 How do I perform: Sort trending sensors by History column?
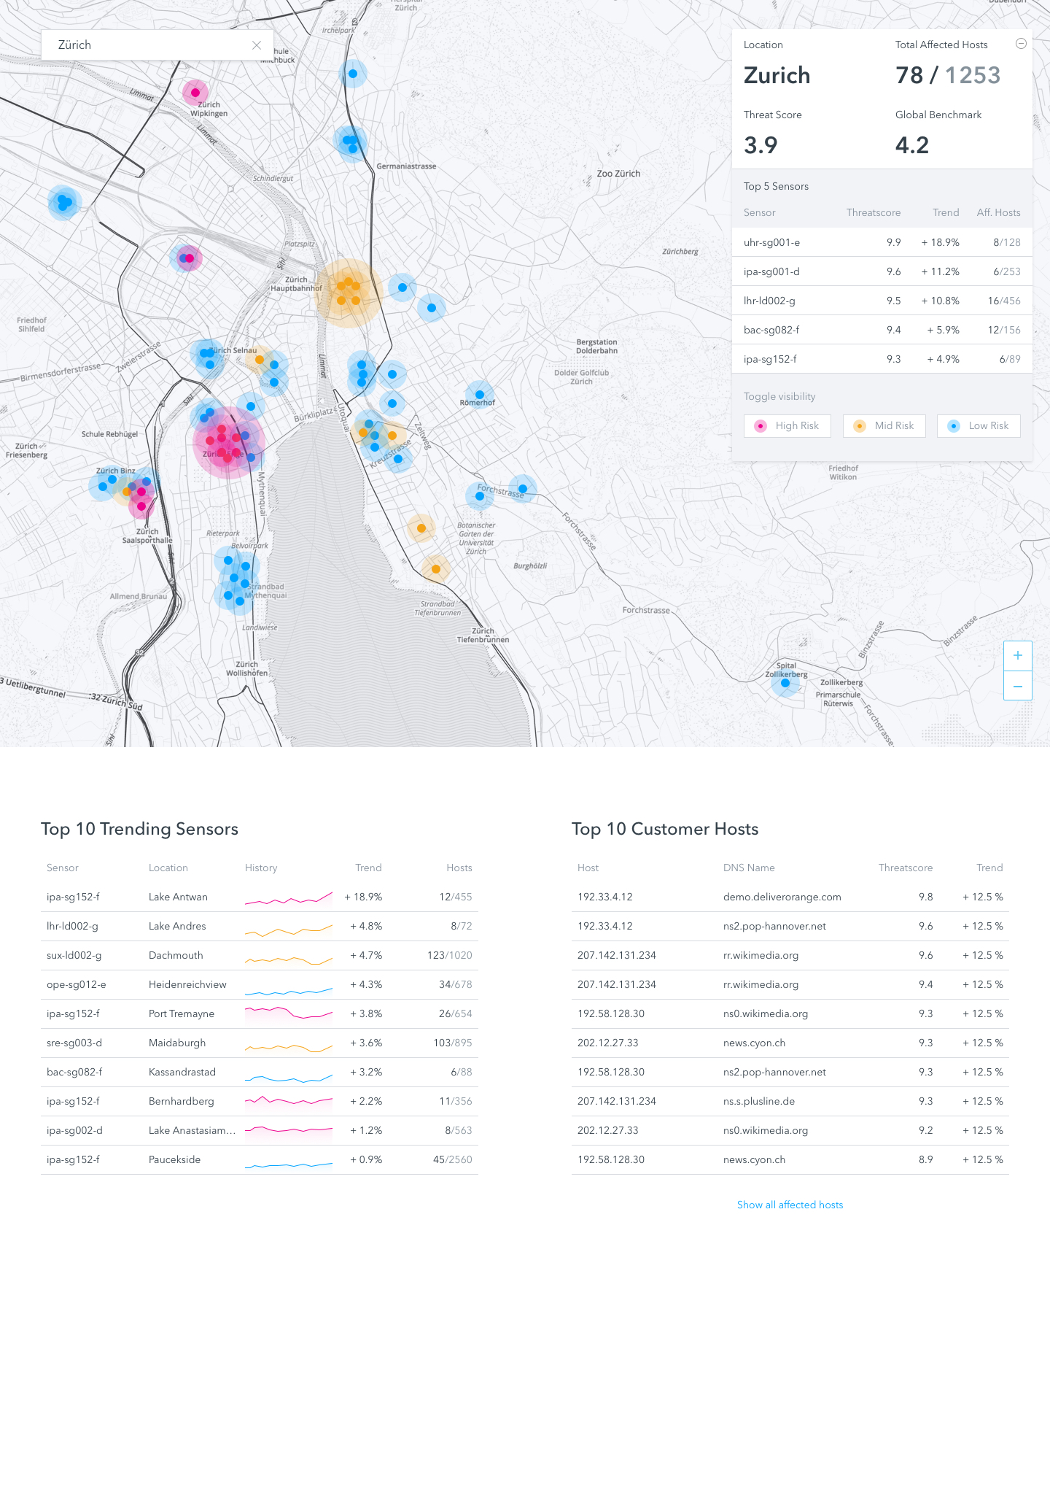261,868
